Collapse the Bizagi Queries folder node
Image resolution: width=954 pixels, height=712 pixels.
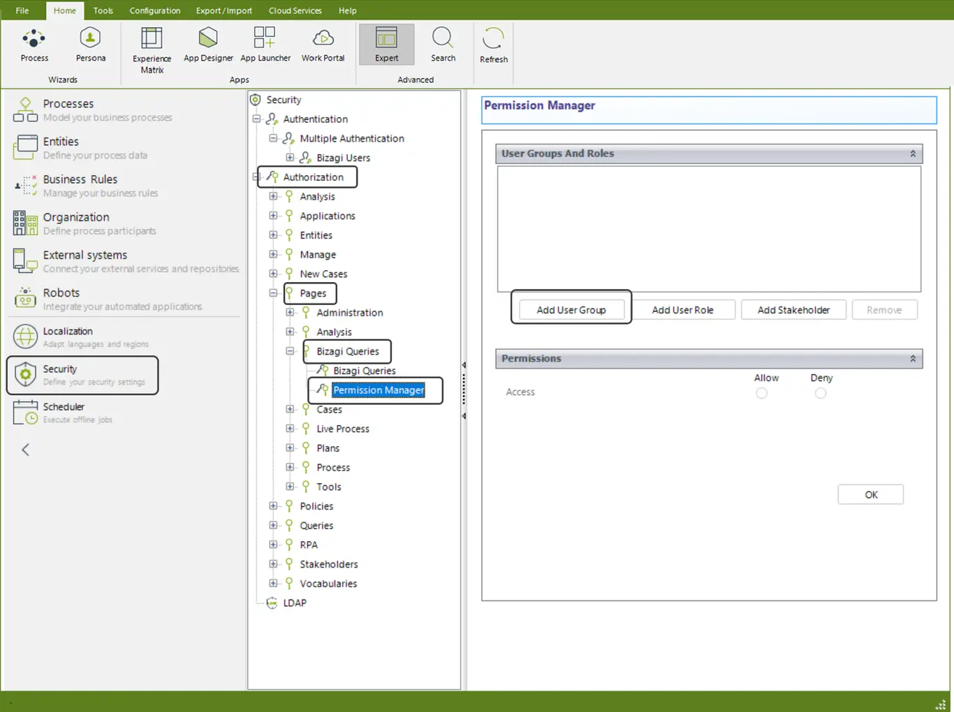pyautogui.click(x=290, y=351)
